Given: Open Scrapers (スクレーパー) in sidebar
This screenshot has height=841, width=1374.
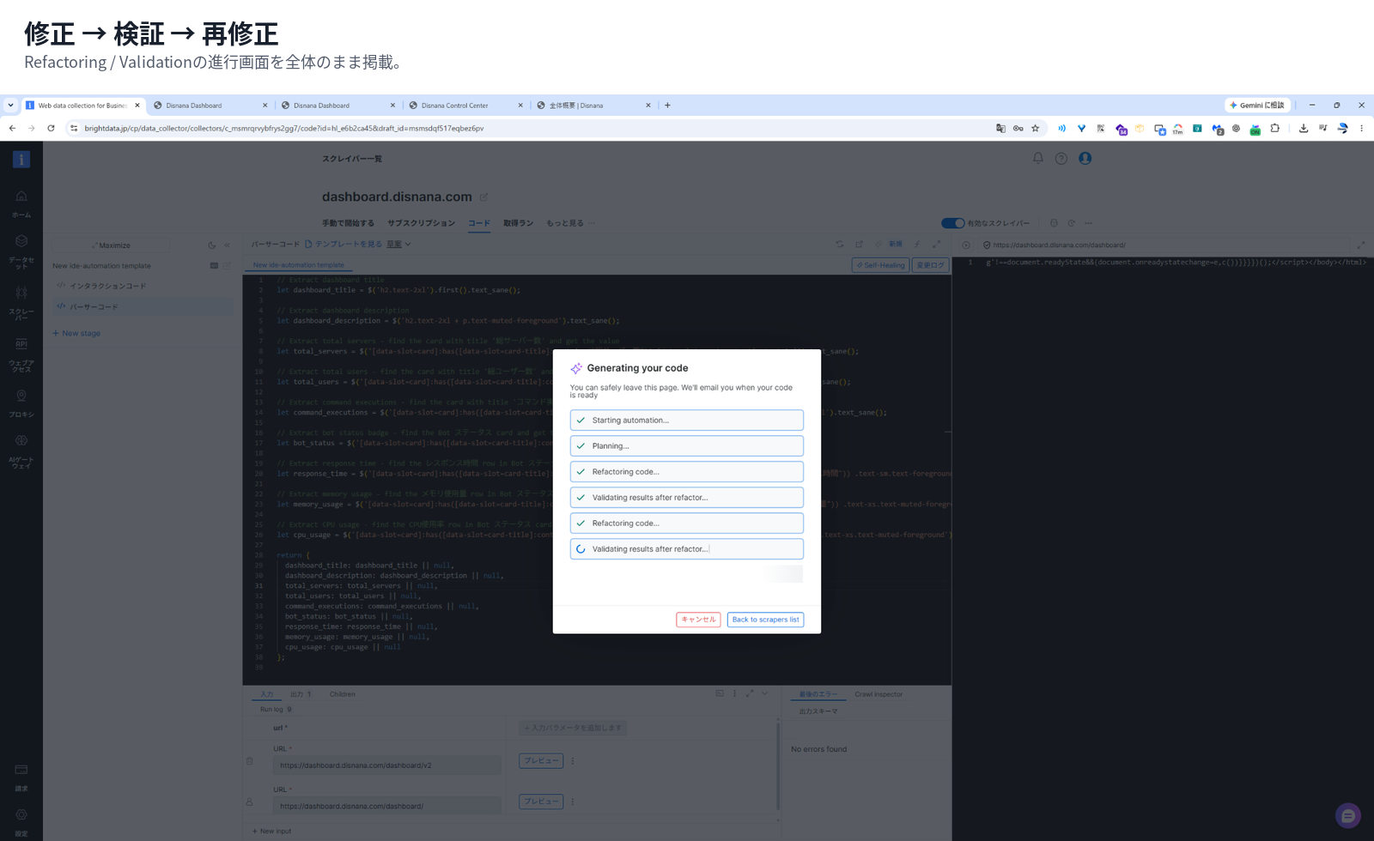Looking at the screenshot, I should tap(21, 302).
